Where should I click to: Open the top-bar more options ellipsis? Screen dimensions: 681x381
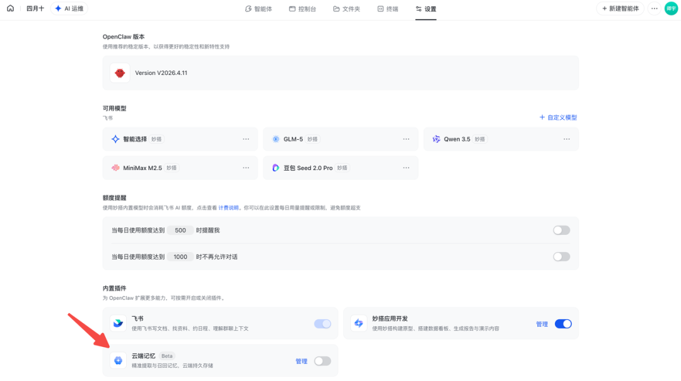click(x=655, y=9)
